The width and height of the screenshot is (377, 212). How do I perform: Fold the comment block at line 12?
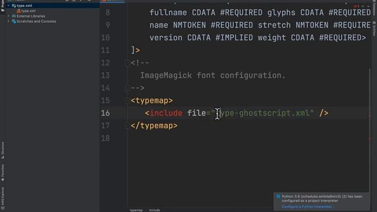pyautogui.click(x=127, y=63)
